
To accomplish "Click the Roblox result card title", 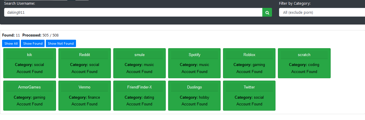I will (x=249, y=55).
